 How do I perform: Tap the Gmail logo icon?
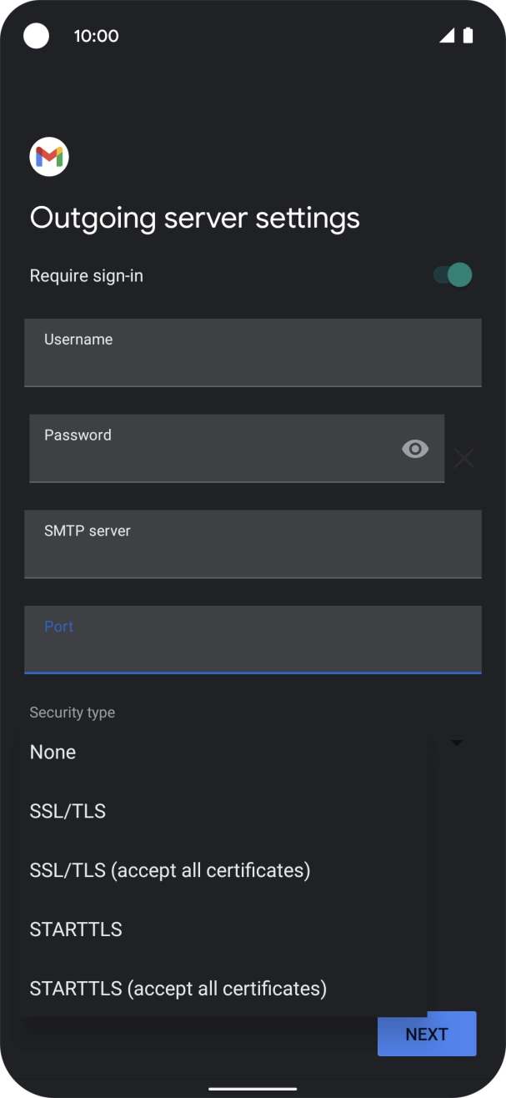[49, 157]
